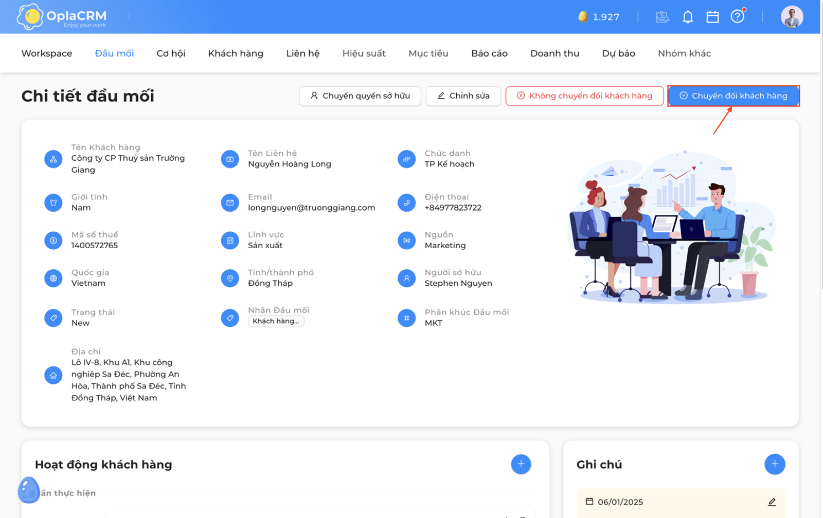
Task: Click owner name Stephen Nguyen
Action: click(x=458, y=283)
